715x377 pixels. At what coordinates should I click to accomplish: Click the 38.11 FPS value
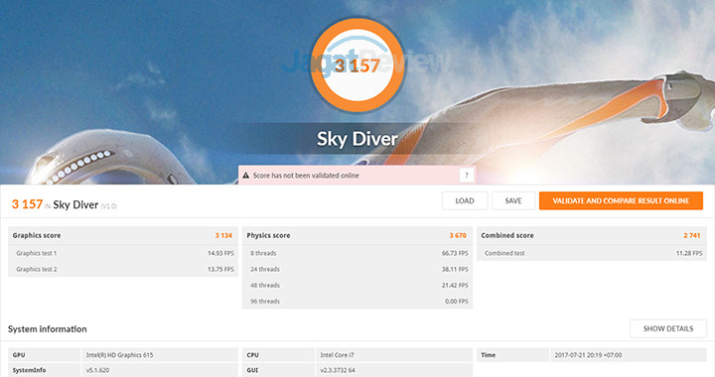(x=455, y=269)
